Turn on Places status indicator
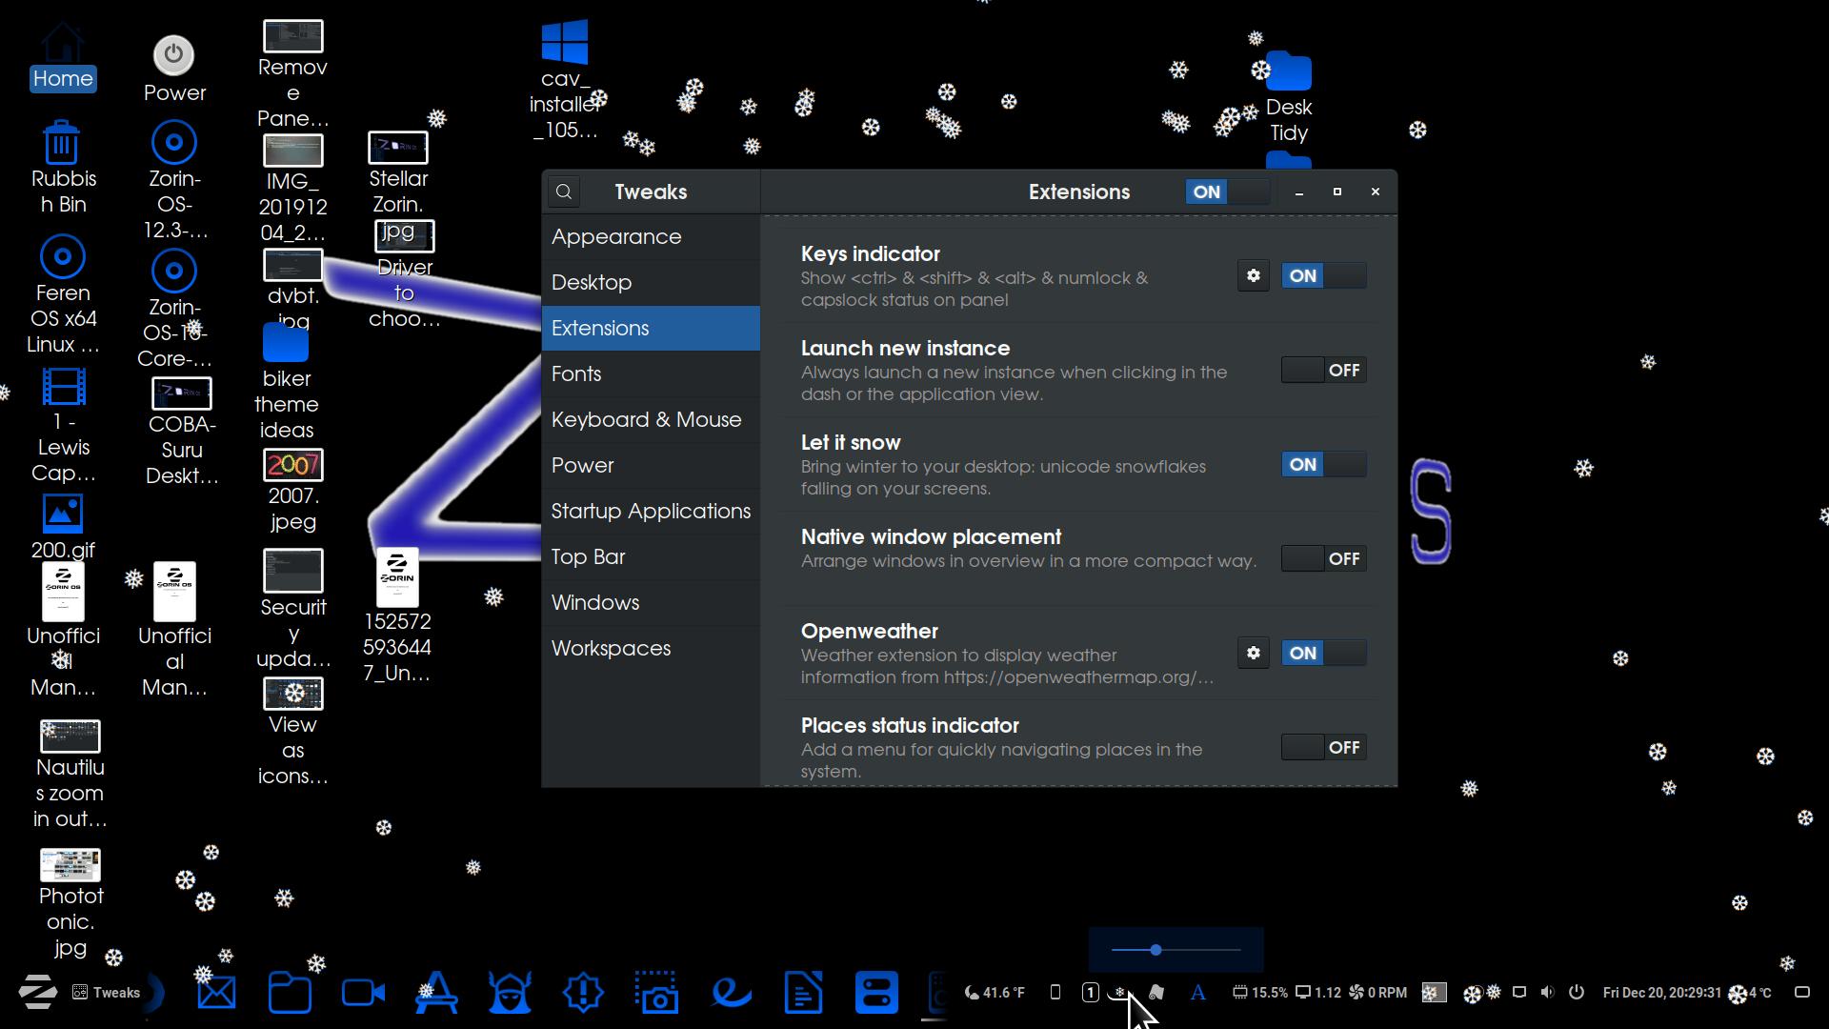The image size is (1829, 1029). pyautogui.click(x=1323, y=748)
